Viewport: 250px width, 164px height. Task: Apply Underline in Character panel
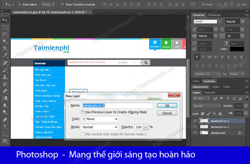click(235, 57)
